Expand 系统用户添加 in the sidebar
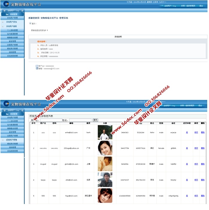 pyautogui.click(x=12, y=22)
